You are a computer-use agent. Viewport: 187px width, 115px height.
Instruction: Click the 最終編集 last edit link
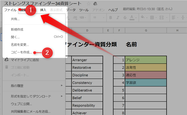[148, 9]
